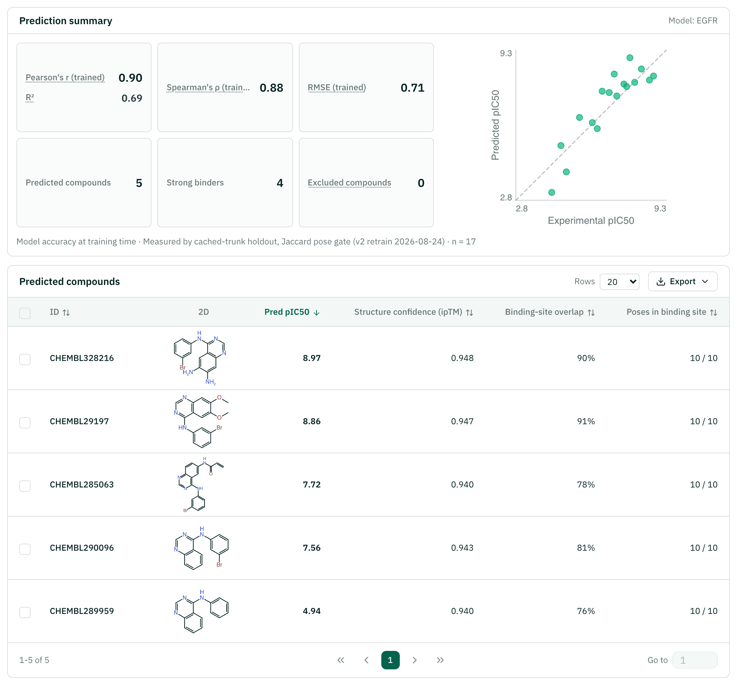Check the CHEMBL328216 row checkbox
Screen dimensions: 737x685
click(x=25, y=360)
